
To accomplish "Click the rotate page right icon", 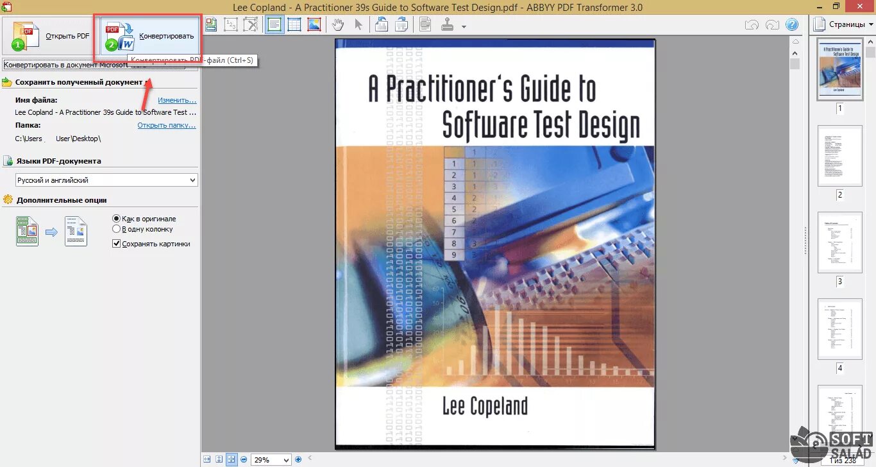I will pos(401,25).
